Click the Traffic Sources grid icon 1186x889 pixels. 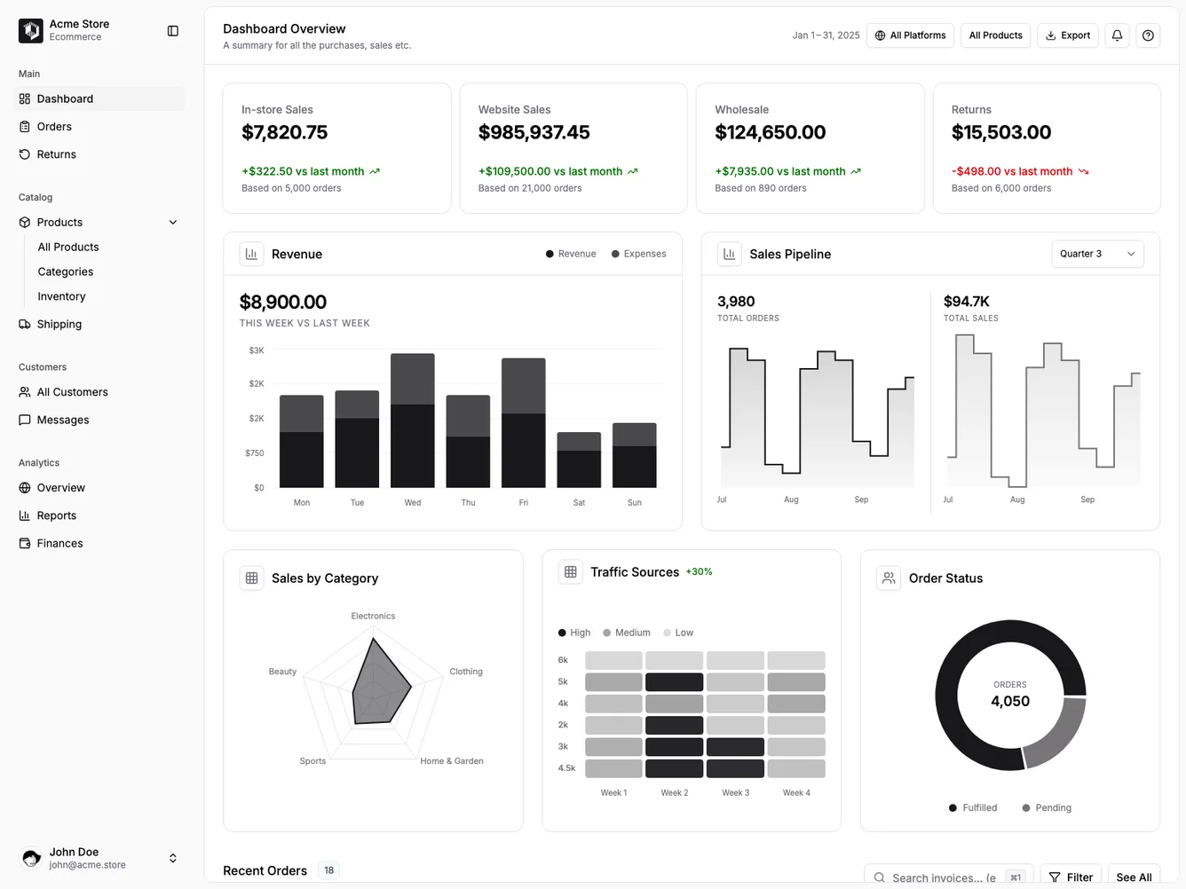(x=570, y=571)
